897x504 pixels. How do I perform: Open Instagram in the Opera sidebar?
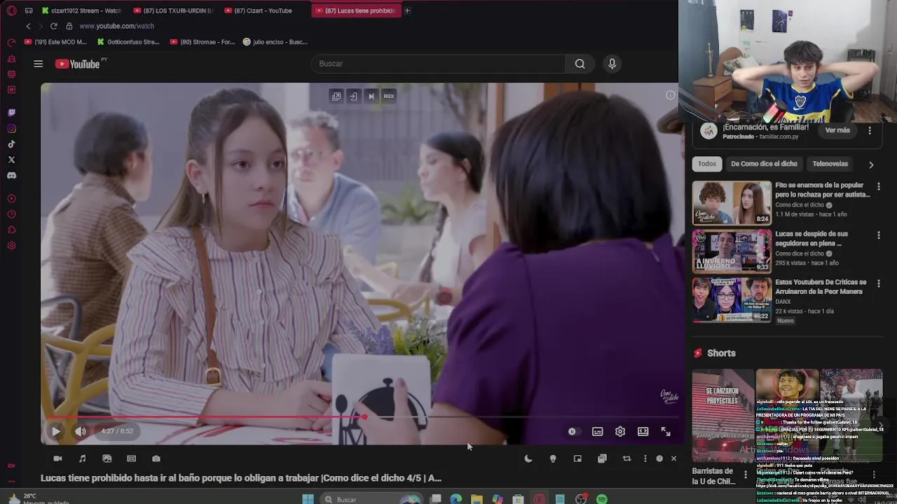coord(11,129)
